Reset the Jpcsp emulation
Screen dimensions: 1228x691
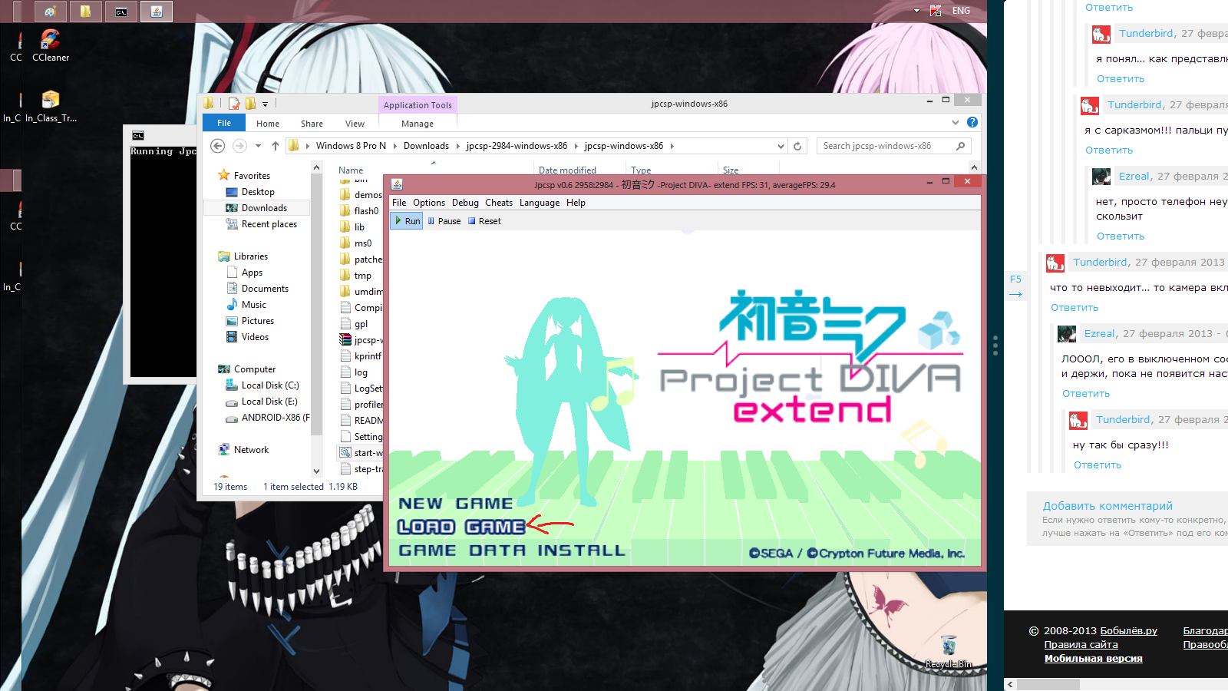coord(484,221)
